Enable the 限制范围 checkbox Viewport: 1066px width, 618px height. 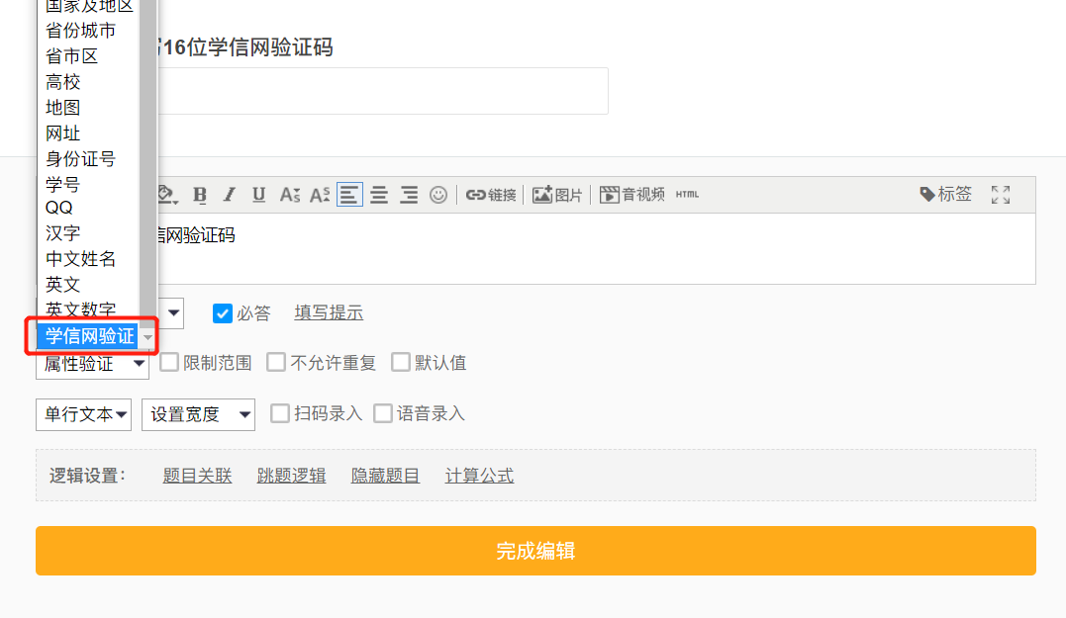169,362
